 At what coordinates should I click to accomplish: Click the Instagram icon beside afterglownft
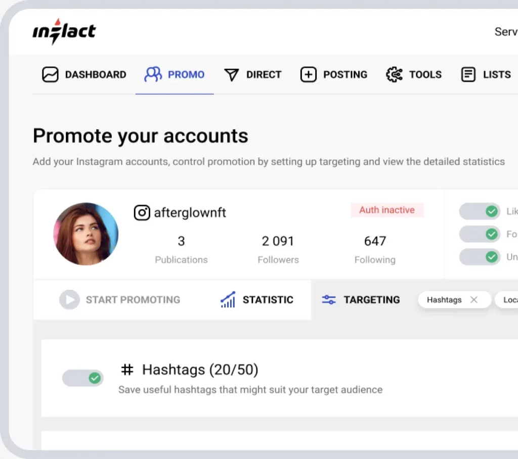(x=142, y=213)
